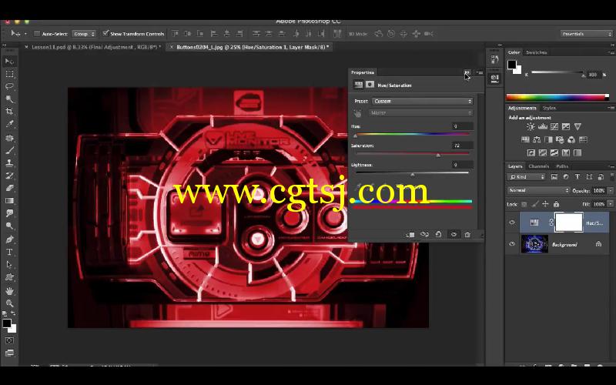The image size is (616, 385).
Task: Click the Saturation value input field
Action: pos(462,146)
